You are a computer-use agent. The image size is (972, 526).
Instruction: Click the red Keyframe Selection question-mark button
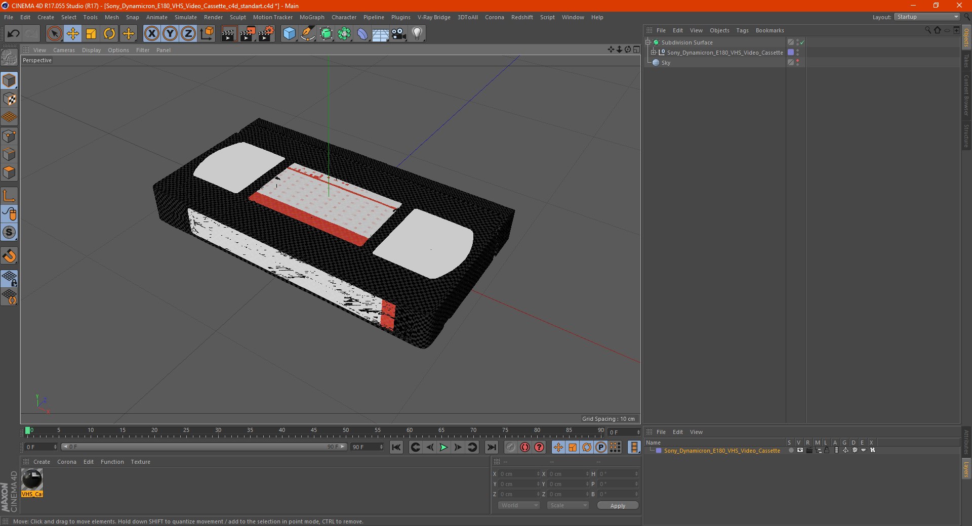click(539, 447)
